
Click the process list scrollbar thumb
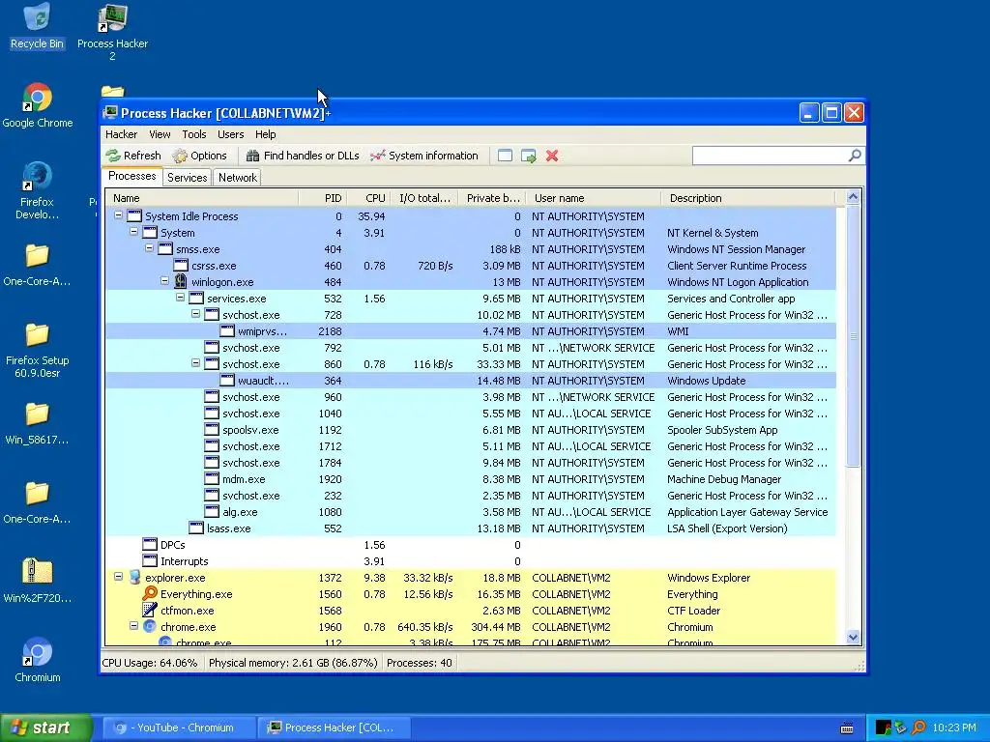[853, 335]
